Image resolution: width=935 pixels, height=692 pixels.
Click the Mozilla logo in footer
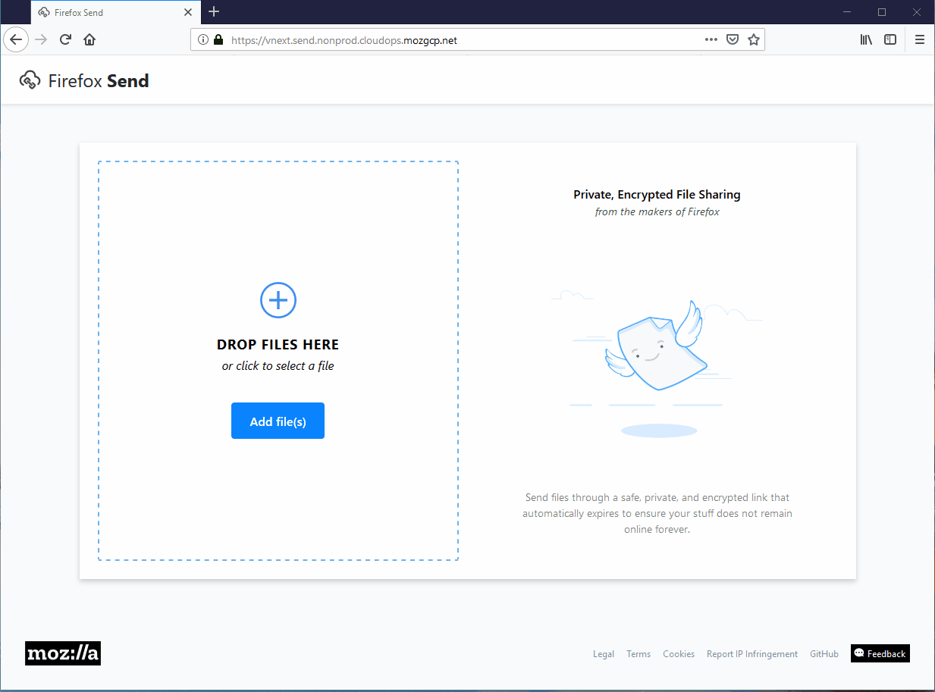63,653
